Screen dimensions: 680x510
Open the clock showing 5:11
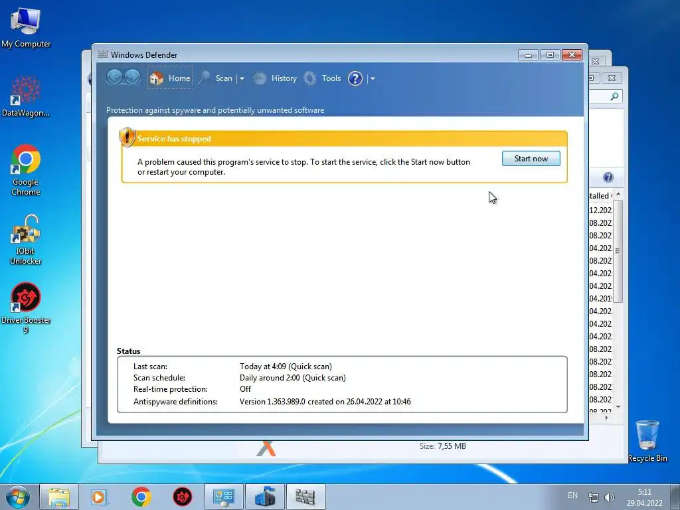(644, 497)
